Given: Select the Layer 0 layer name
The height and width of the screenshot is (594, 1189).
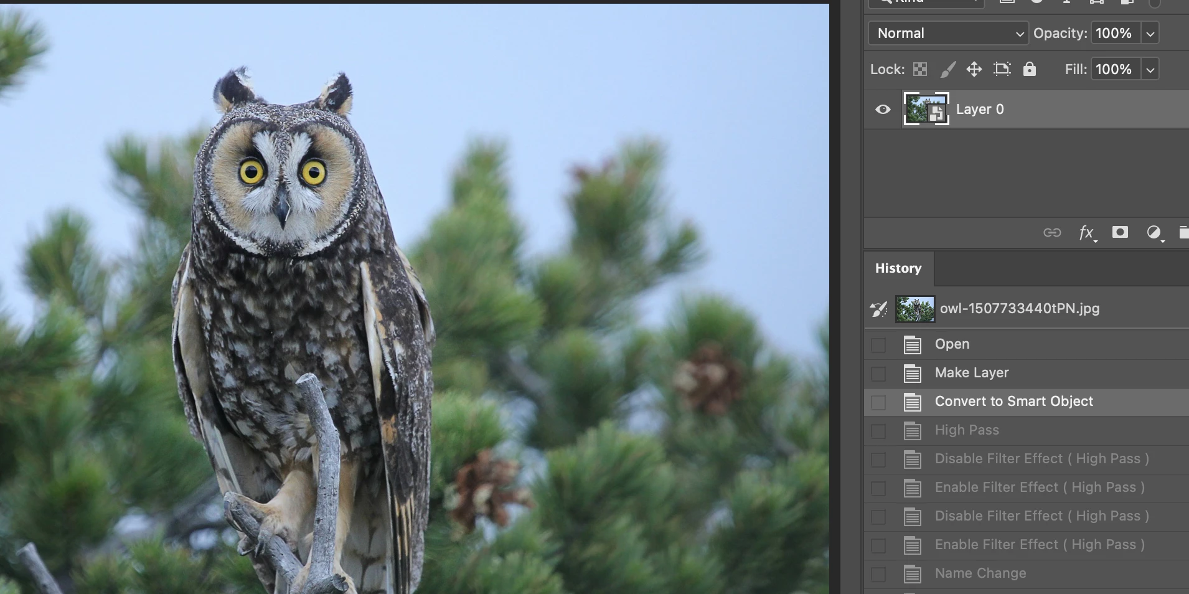Looking at the screenshot, I should (980, 110).
